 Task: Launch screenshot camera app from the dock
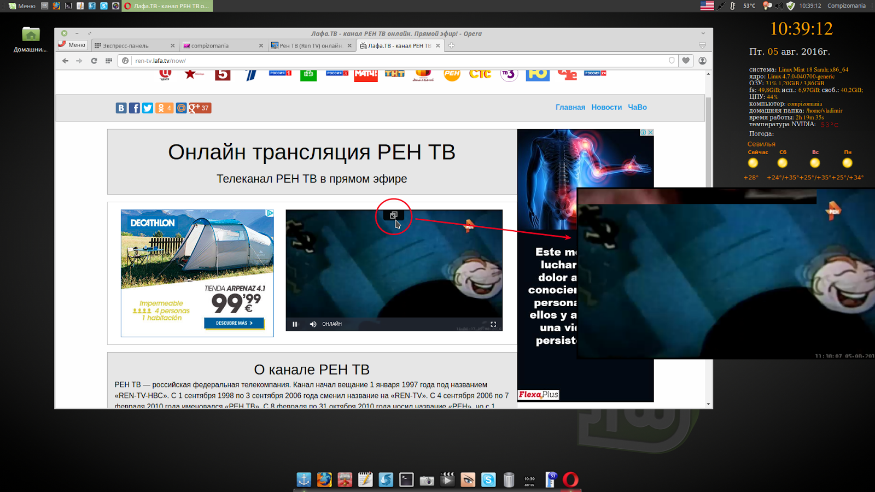[427, 480]
